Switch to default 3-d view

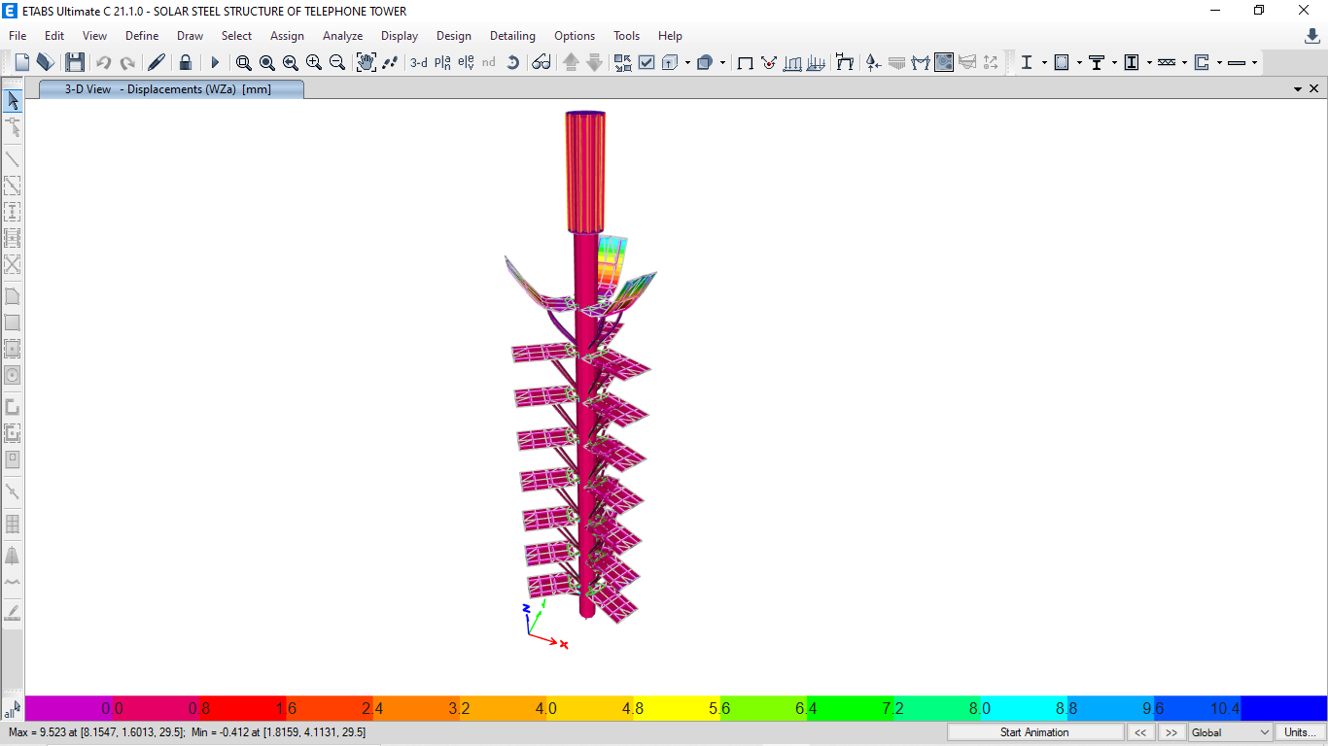(418, 61)
